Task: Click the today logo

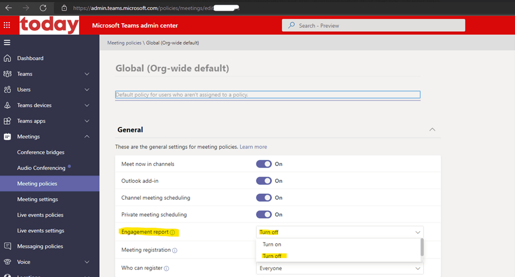Action: (x=49, y=25)
